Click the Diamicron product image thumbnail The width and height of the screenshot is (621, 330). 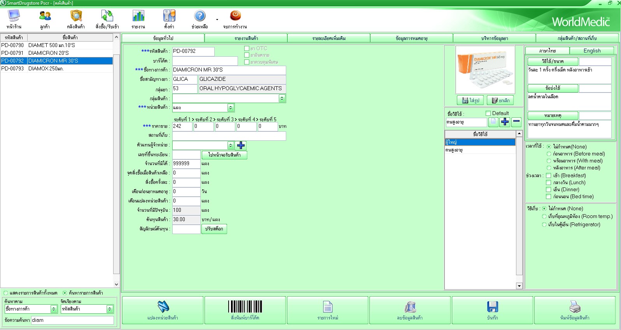click(x=485, y=69)
